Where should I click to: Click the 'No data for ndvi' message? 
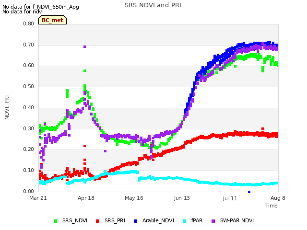coord(23,11)
